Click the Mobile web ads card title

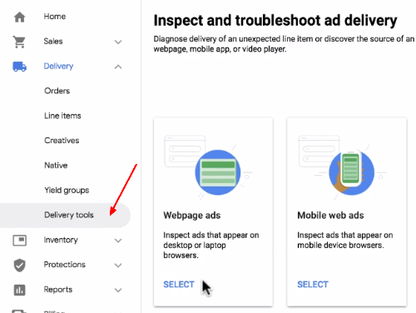pyautogui.click(x=330, y=216)
